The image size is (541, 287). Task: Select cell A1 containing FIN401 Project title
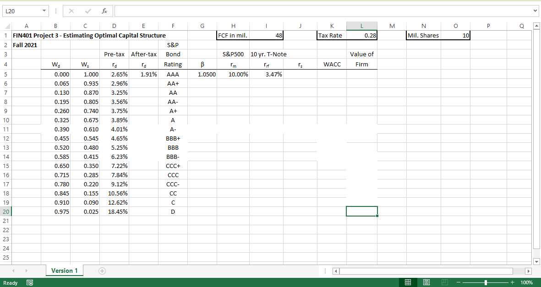(x=27, y=35)
